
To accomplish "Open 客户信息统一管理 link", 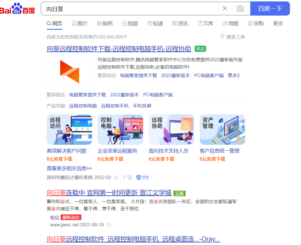I will point(219,151).
